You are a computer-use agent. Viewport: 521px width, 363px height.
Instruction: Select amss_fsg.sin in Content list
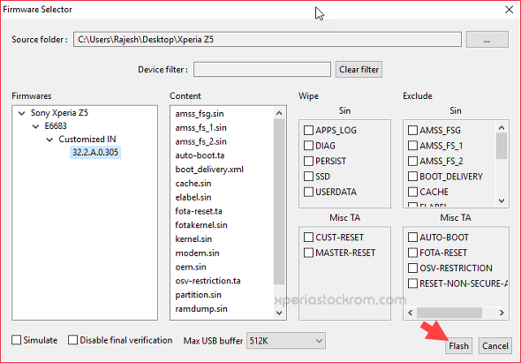click(200, 114)
